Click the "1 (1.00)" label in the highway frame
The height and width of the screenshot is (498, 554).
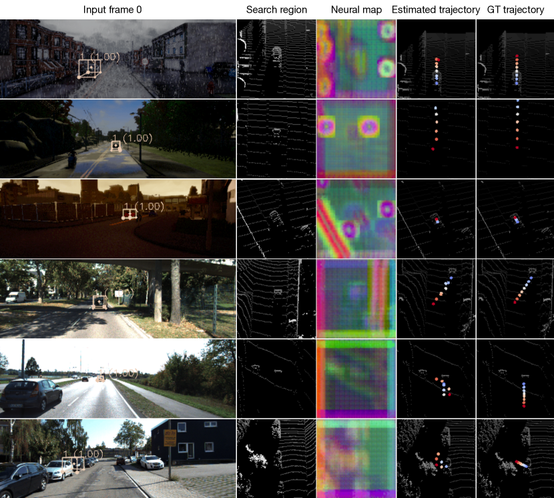(119, 373)
